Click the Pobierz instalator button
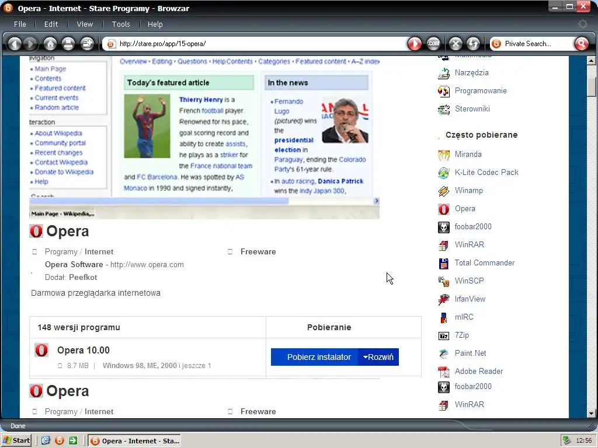 tap(315, 357)
